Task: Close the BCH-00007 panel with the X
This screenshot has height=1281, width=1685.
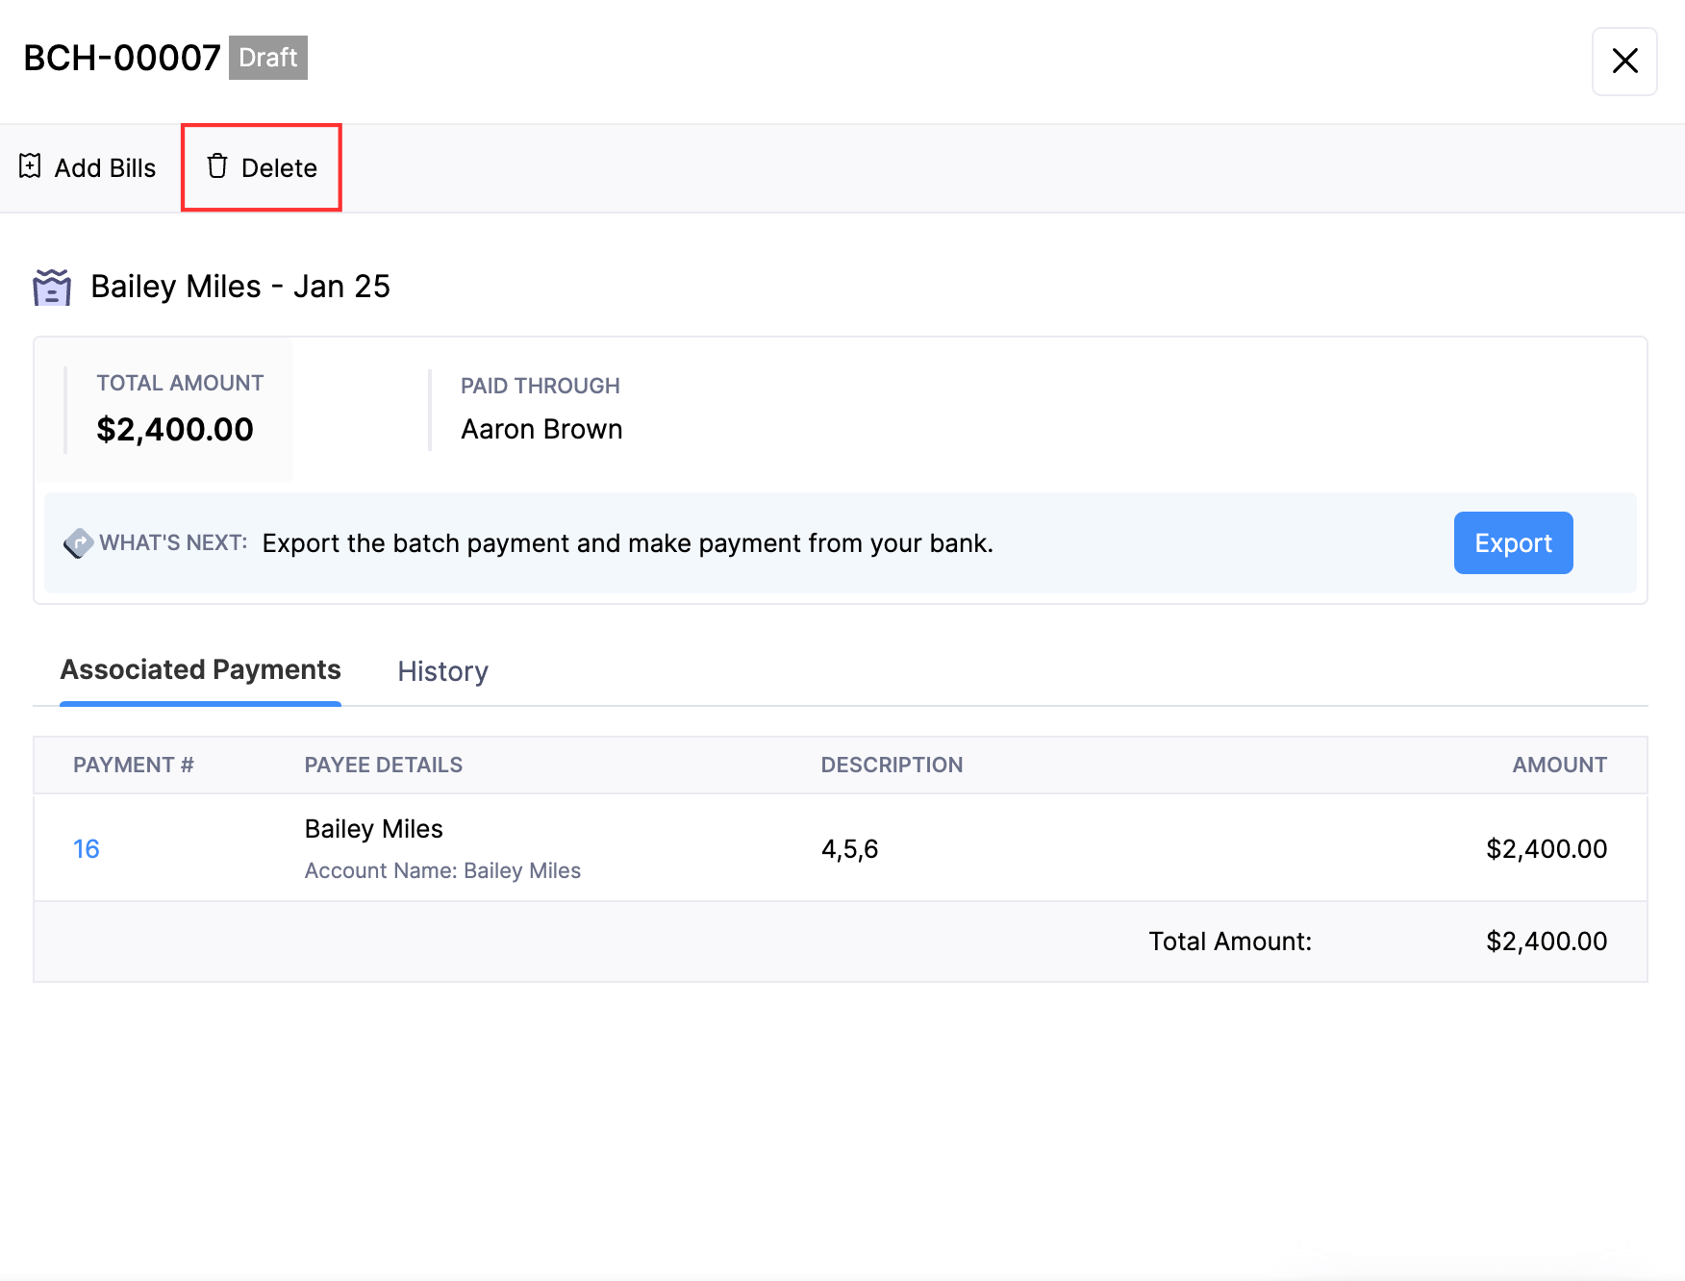Action: pyautogui.click(x=1624, y=62)
